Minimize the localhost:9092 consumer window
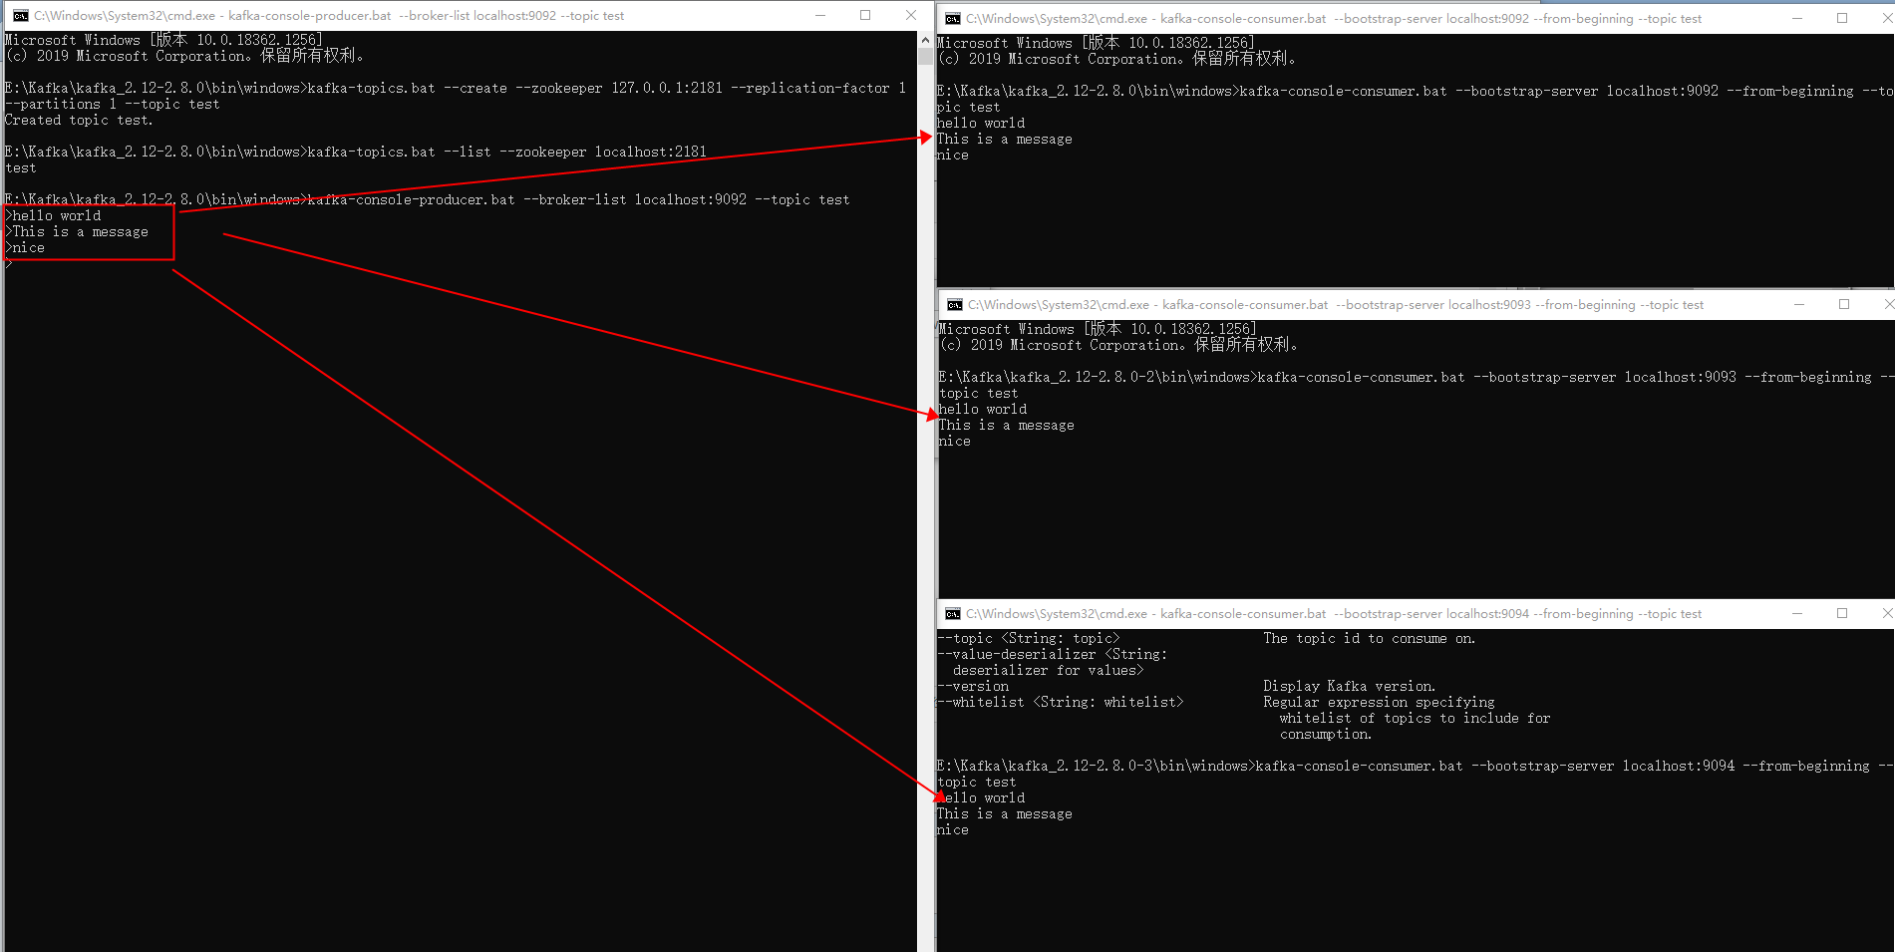 (1797, 18)
